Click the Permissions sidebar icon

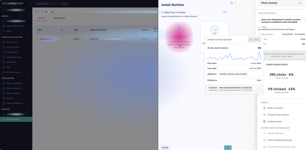pyautogui.click(x=4, y=62)
